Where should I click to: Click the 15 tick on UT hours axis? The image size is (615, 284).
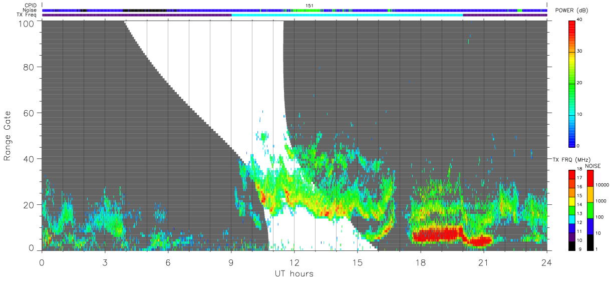tap(357, 262)
